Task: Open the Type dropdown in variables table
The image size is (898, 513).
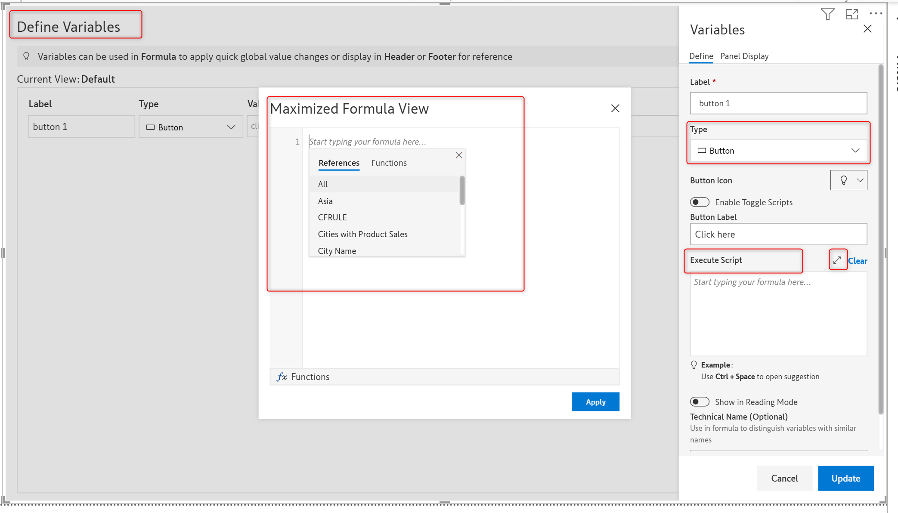Action: pos(191,127)
